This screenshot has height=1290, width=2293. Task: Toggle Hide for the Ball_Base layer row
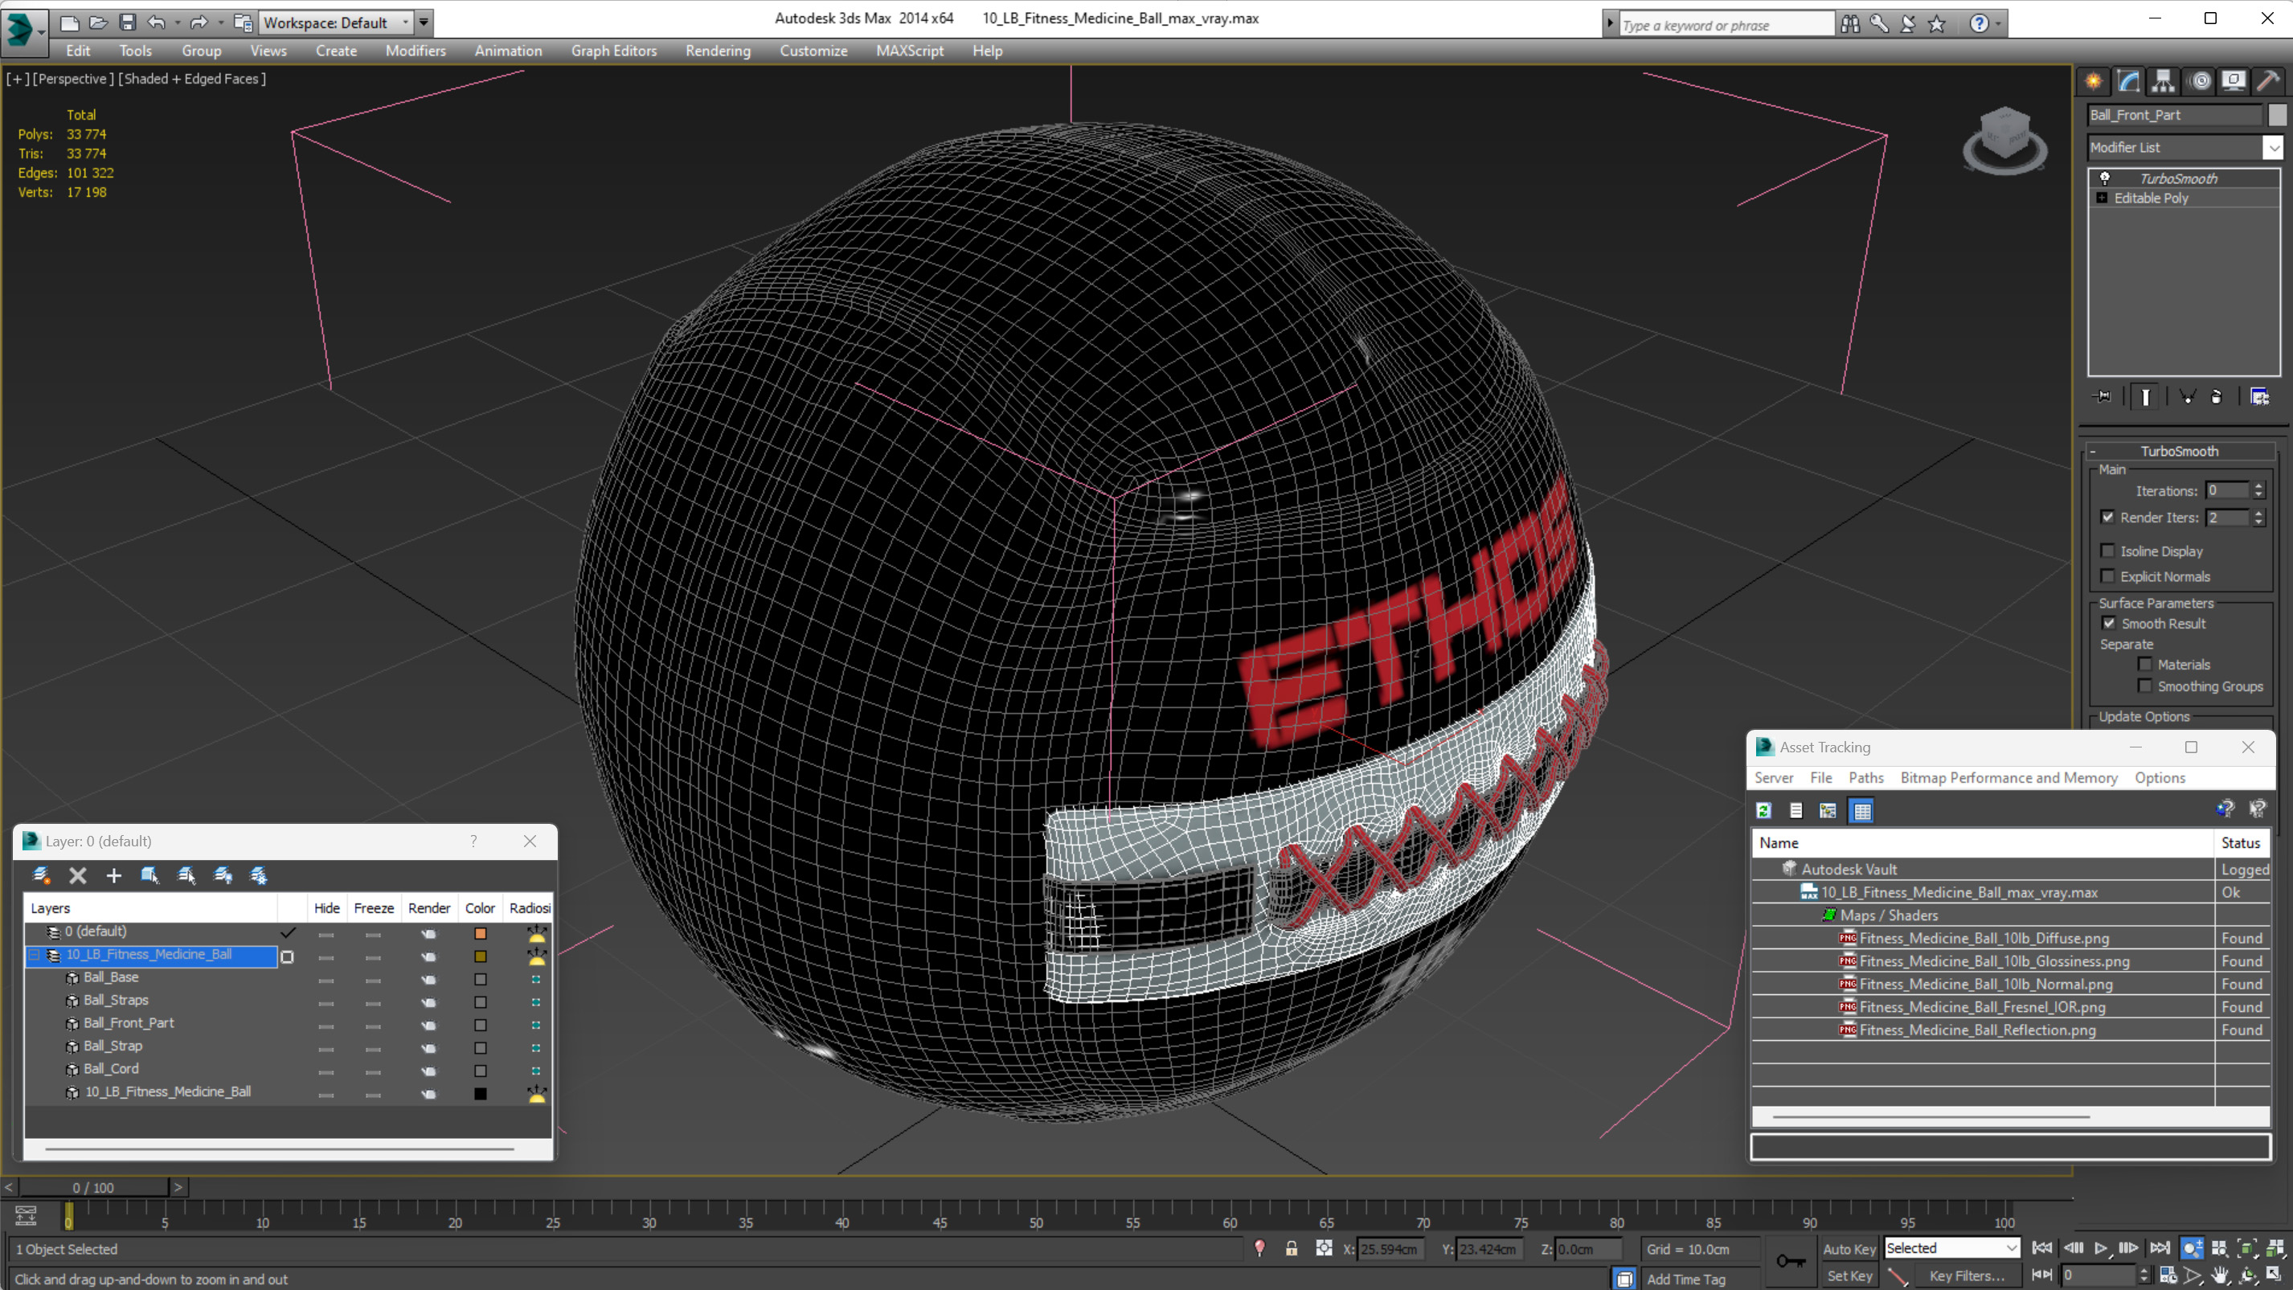pyautogui.click(x=326, y=981)
